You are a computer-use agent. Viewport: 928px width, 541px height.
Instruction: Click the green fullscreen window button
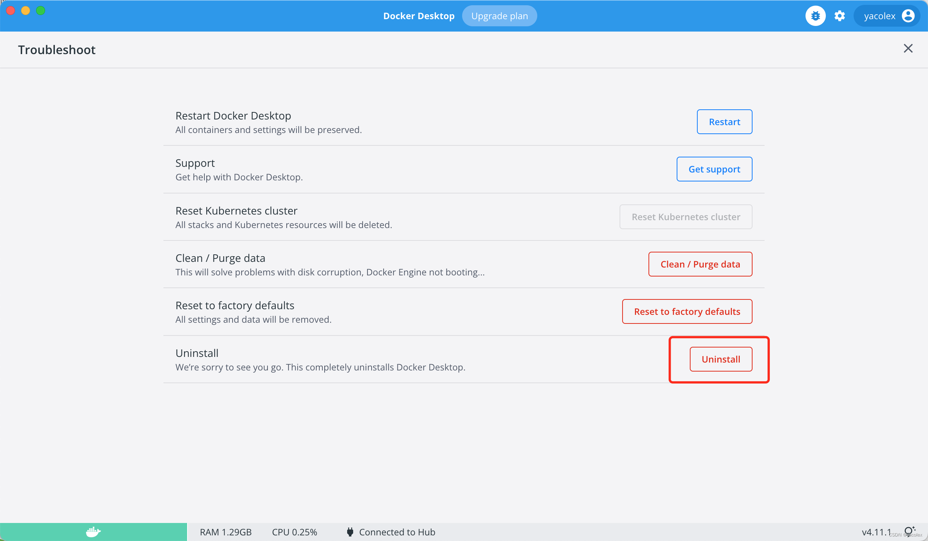[x=41, y=11]
